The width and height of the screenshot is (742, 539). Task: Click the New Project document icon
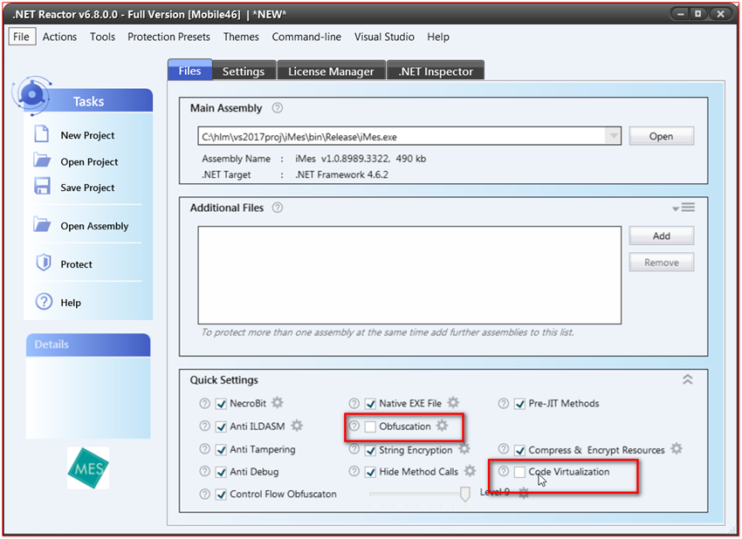click(42, 134)
